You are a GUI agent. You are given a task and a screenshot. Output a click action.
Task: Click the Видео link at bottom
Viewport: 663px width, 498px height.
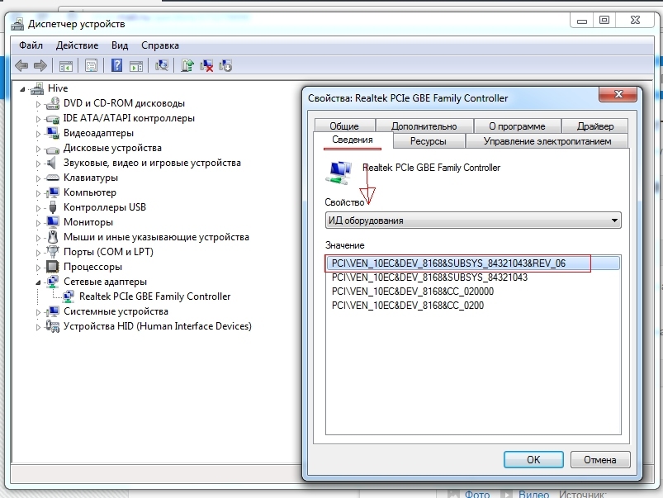pyautogui.click(x=533, y=494)
